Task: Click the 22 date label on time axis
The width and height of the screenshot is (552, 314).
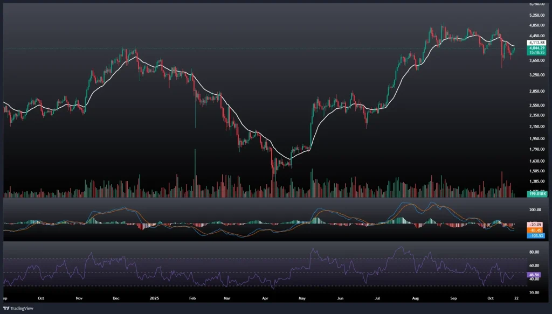Action: (517, 297)
